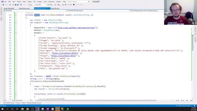Click the search magnifier icon in title bar
The image size is (197, 111).
coord(89,2)
